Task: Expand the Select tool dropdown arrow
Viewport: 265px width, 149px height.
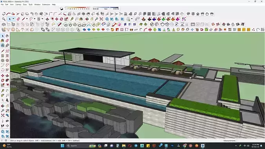Action: pos(13,19)
